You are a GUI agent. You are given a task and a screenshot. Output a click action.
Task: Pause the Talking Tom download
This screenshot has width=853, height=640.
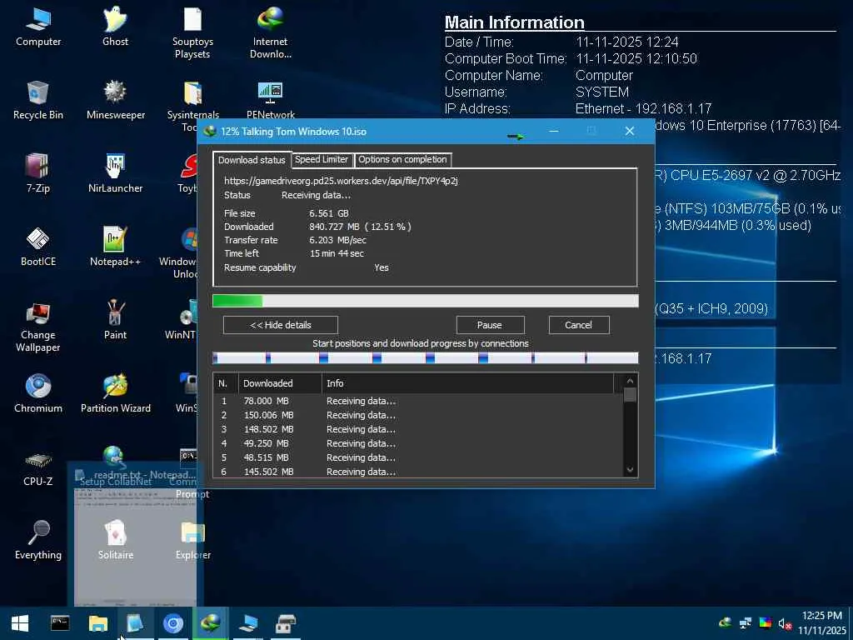(490, 325)
